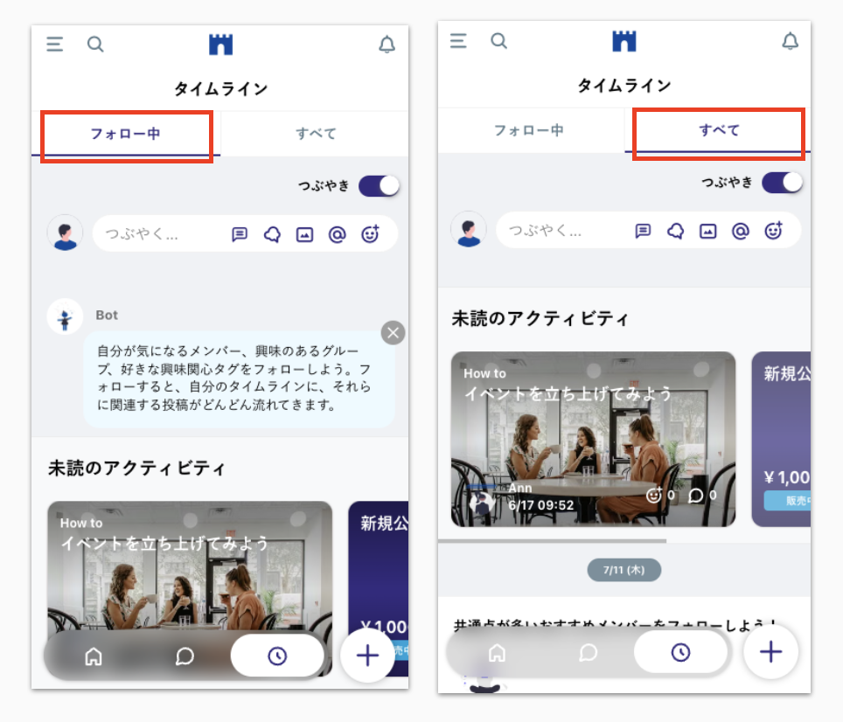843x722 pixels.
Task: Tap the search magnifier on the right screen
Action: coord(498,41)
